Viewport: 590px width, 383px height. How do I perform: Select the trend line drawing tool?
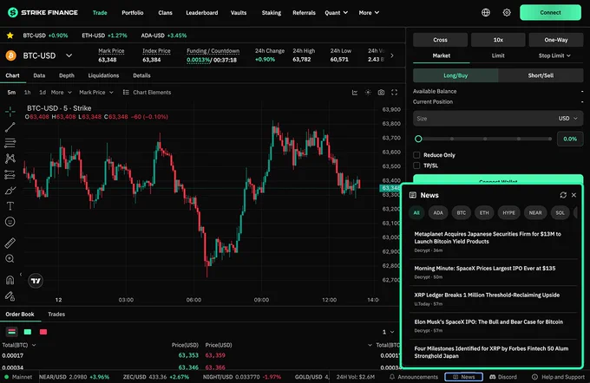point(10,127)
